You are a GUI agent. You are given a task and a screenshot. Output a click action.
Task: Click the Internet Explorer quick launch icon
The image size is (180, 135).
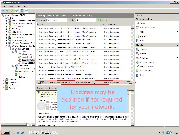click(x=22, y=133)
